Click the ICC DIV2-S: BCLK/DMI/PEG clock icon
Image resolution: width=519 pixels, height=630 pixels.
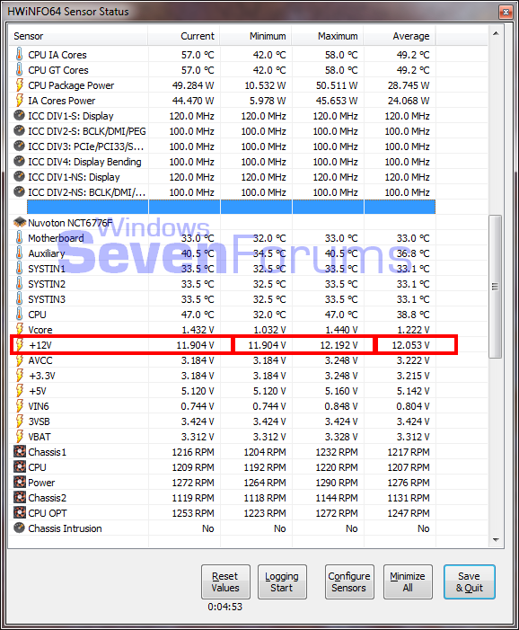(x=19, y=130)
